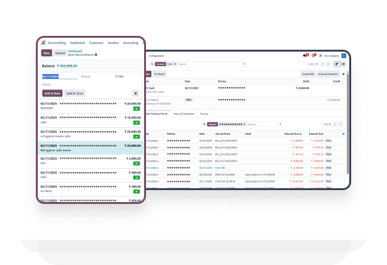
Task: Open the Customers menu
Action: (x=96, y=43)
